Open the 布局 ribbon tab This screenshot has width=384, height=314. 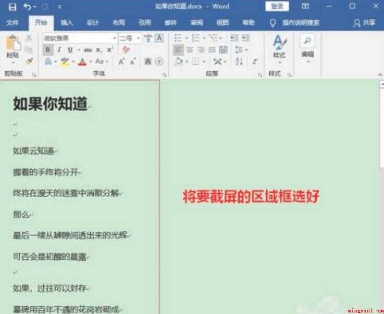click(119, 23)
